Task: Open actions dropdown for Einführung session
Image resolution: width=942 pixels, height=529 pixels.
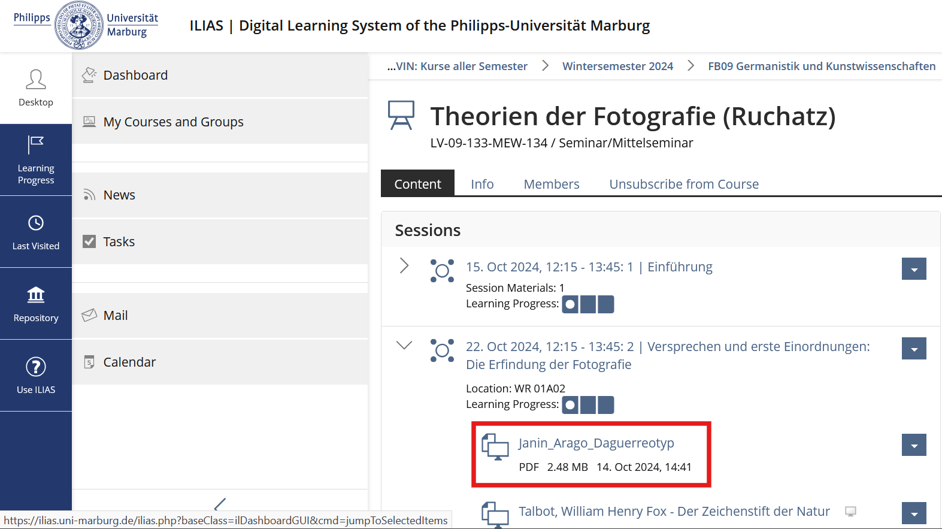Action: coord(913,269)
